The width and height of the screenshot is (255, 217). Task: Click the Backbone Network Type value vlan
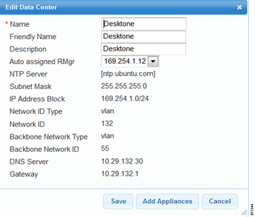[x=107, y=136]
